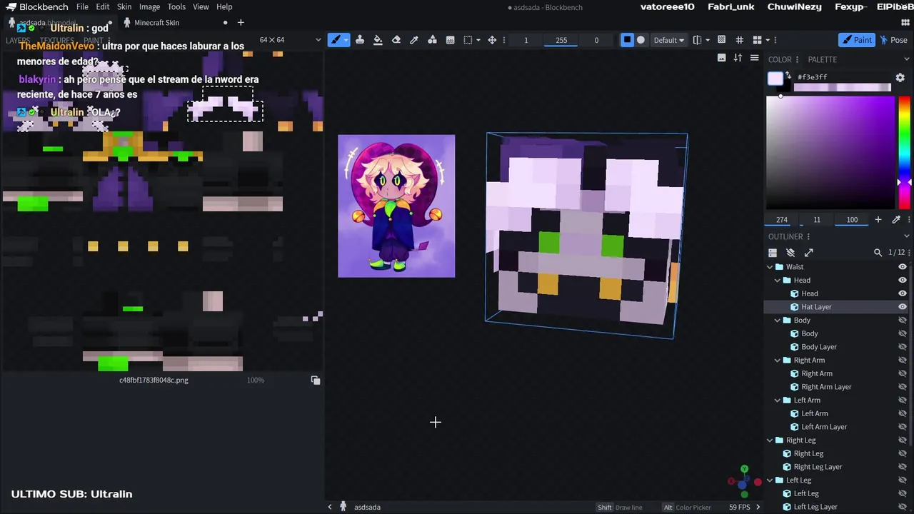The image size is (914, 514).
Task: Activate the screen color picker eyedropper
Action: (x=896, y=219)
